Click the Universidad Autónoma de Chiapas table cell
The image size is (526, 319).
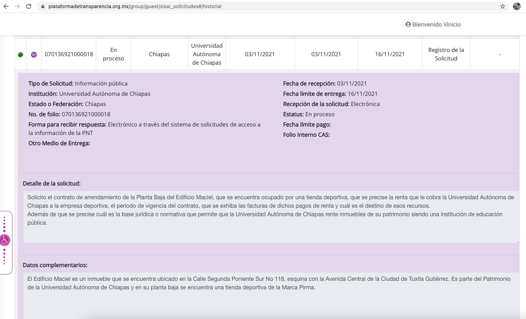pos(207,54)
